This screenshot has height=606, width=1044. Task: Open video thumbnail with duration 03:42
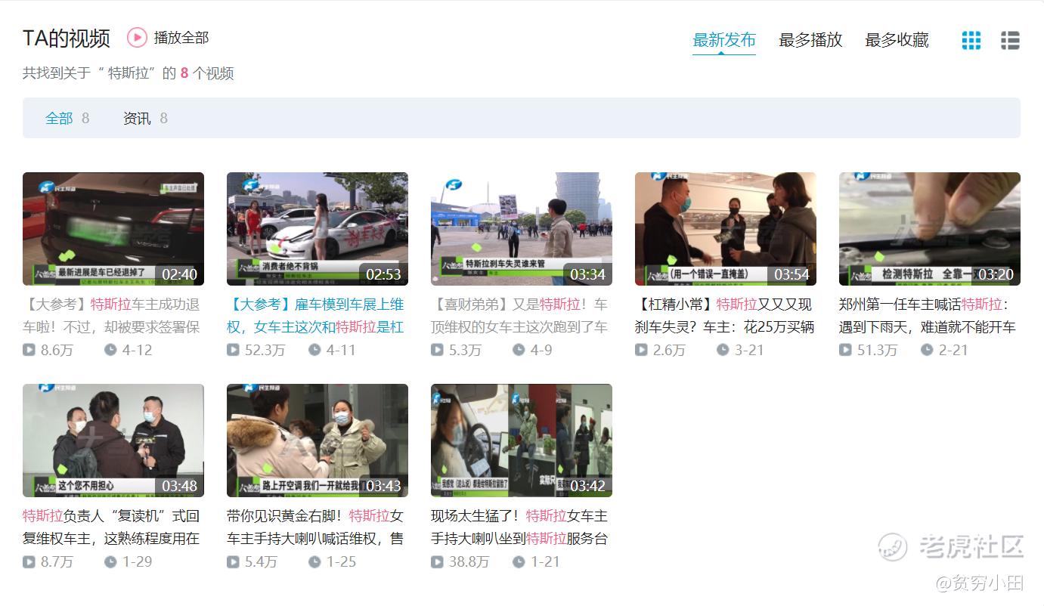point(522,441)
